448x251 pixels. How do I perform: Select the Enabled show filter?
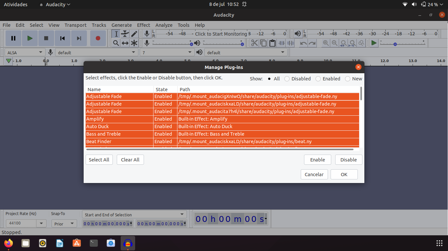point(328,79)
